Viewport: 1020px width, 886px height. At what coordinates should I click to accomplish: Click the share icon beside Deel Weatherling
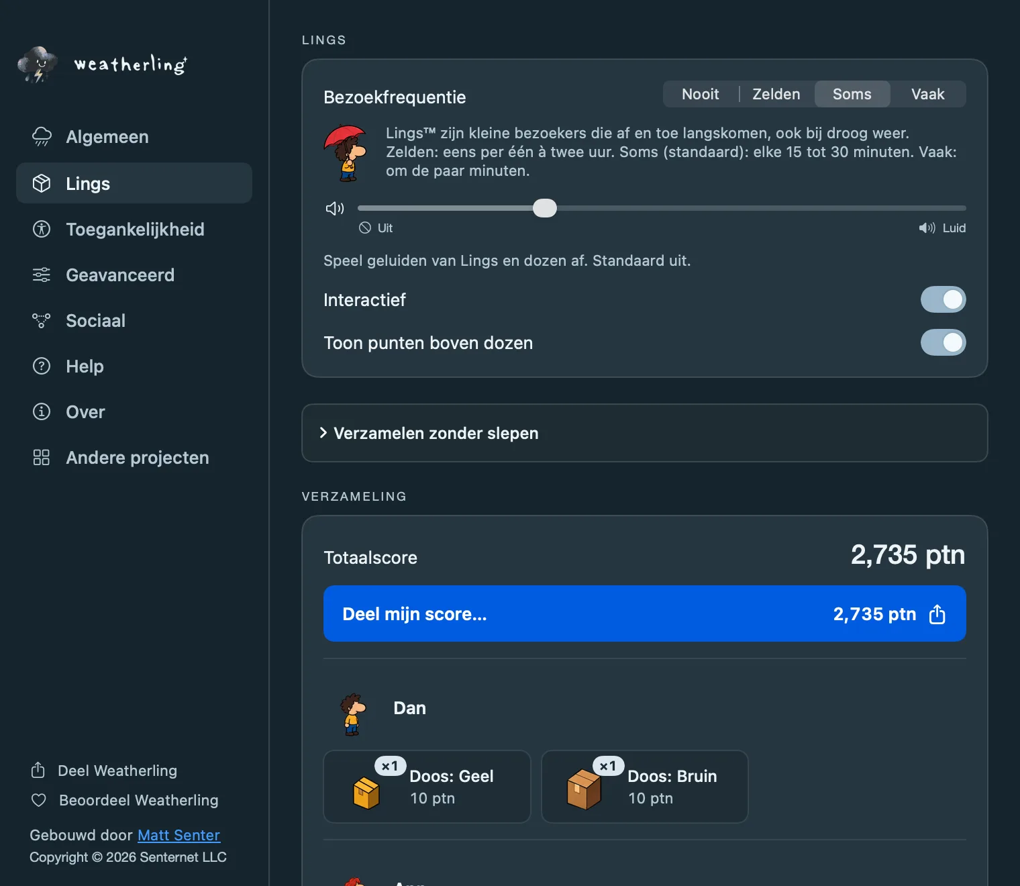click(38, 770)
